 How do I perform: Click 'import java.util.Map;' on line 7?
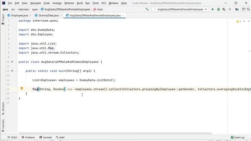pos(37,48)
